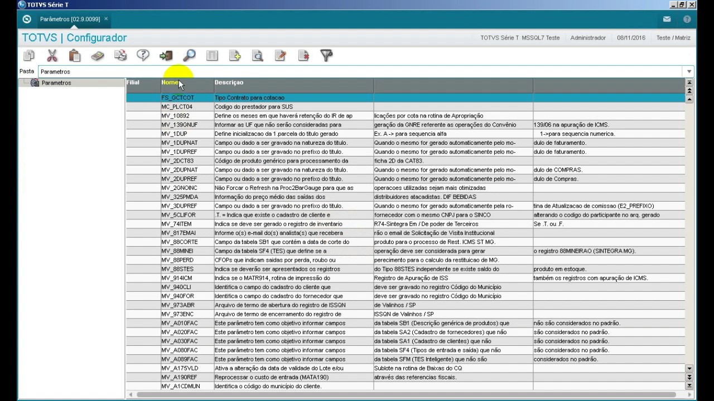
Task: Select the MV_A010FAC parameter row
Action: click(x=406, y=323)
